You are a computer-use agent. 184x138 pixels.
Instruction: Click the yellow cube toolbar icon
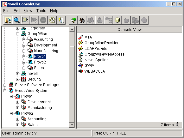tap(117, 20)
